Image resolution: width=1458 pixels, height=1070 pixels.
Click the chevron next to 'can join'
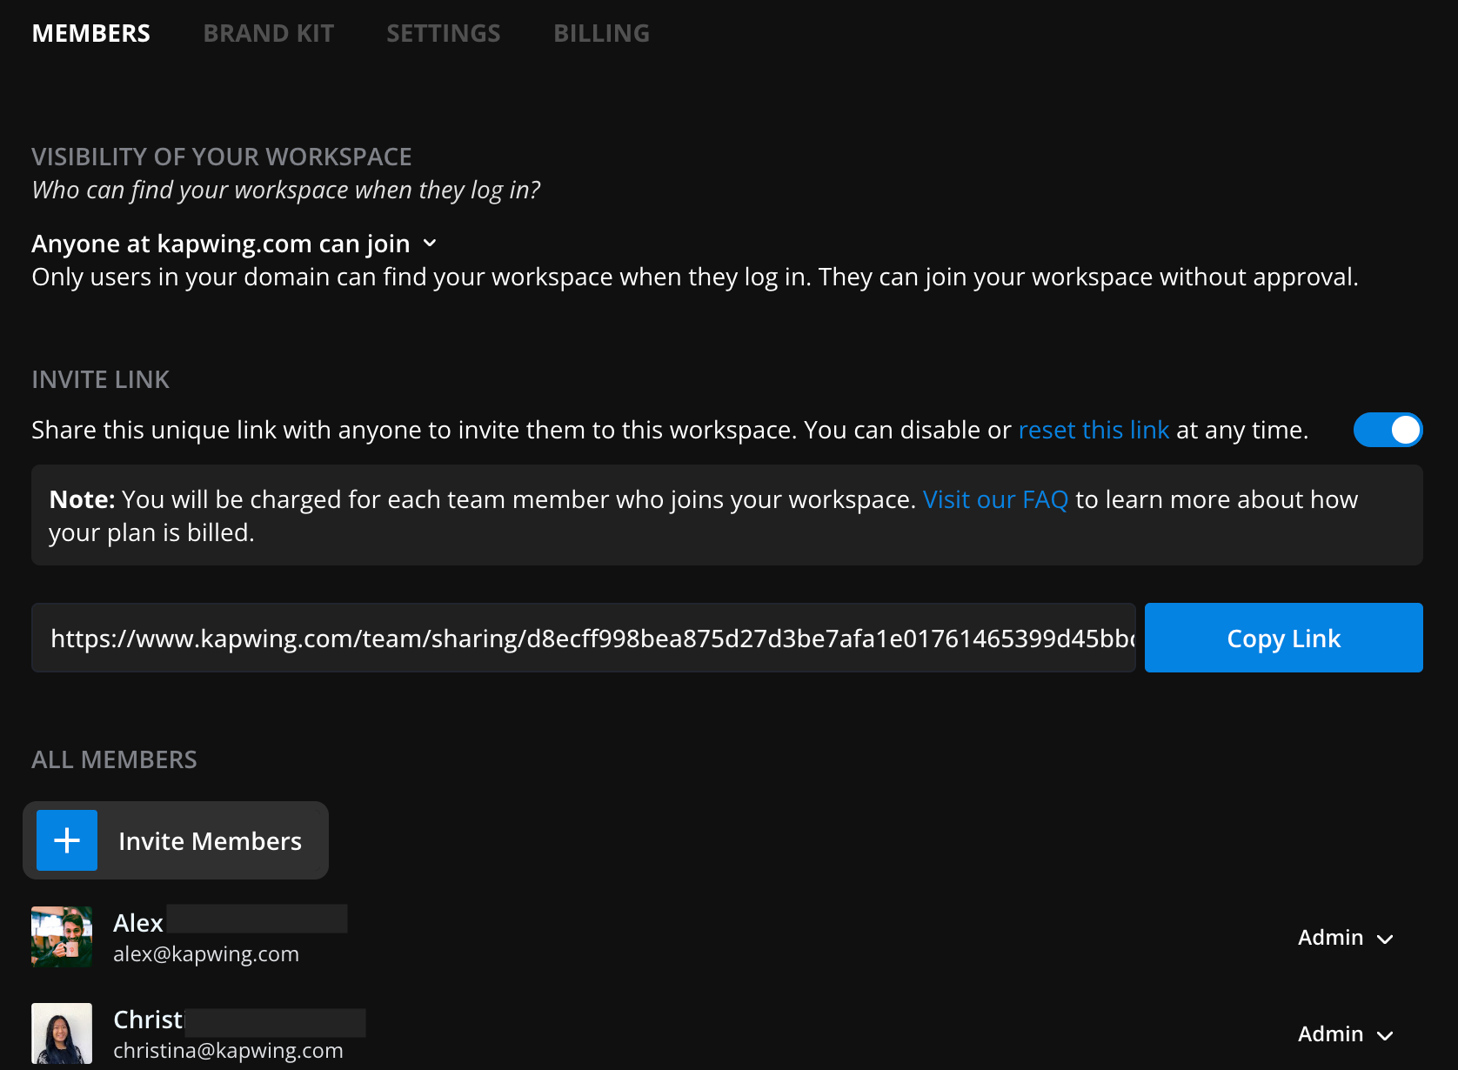(430, 244)
